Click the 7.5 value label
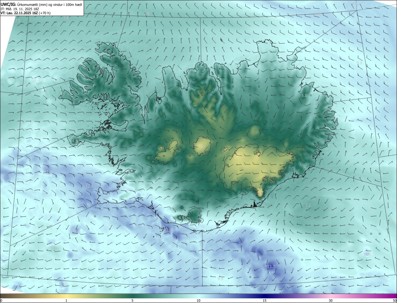Viewport: 397px width, 303px height. pyautogui.click(x=18, y=21)
